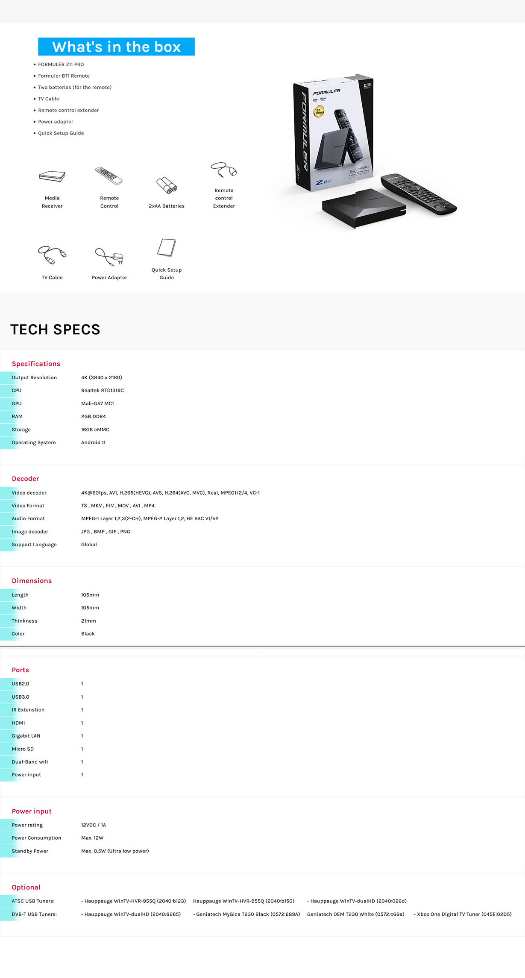Image resolution: width=525 pixels, height=978 pixels.
Task: Select the Gigabit LAN row label
Action: click(26, 736)
